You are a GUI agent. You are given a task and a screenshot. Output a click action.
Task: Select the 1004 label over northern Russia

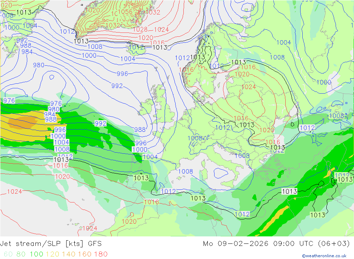[x=284, y=42]
